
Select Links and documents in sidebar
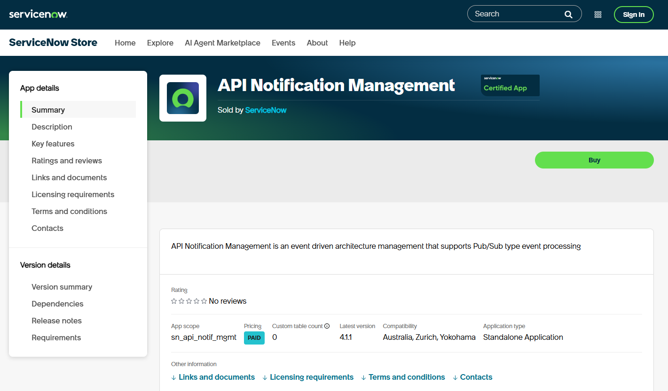point(69,177)
